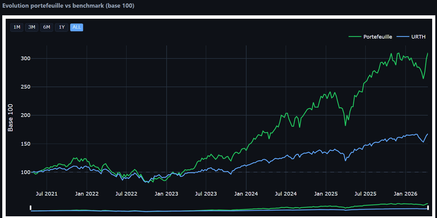The height and width of the screenshot is (218, 437).
Task: Hide the URTH series via legend label
Action: [418, 37]
